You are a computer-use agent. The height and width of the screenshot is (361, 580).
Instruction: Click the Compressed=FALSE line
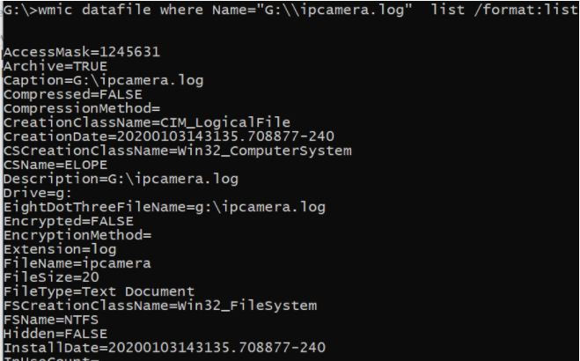pos(69,94)
